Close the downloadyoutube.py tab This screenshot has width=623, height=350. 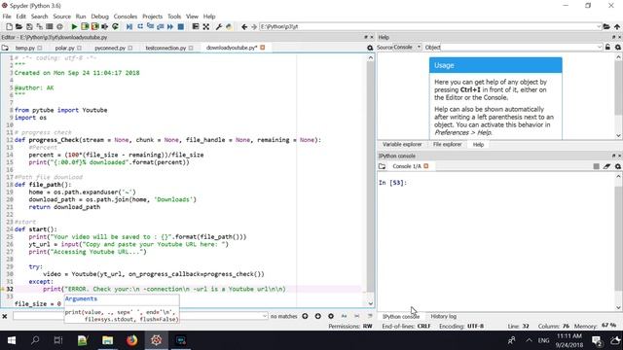pos(262,48)
